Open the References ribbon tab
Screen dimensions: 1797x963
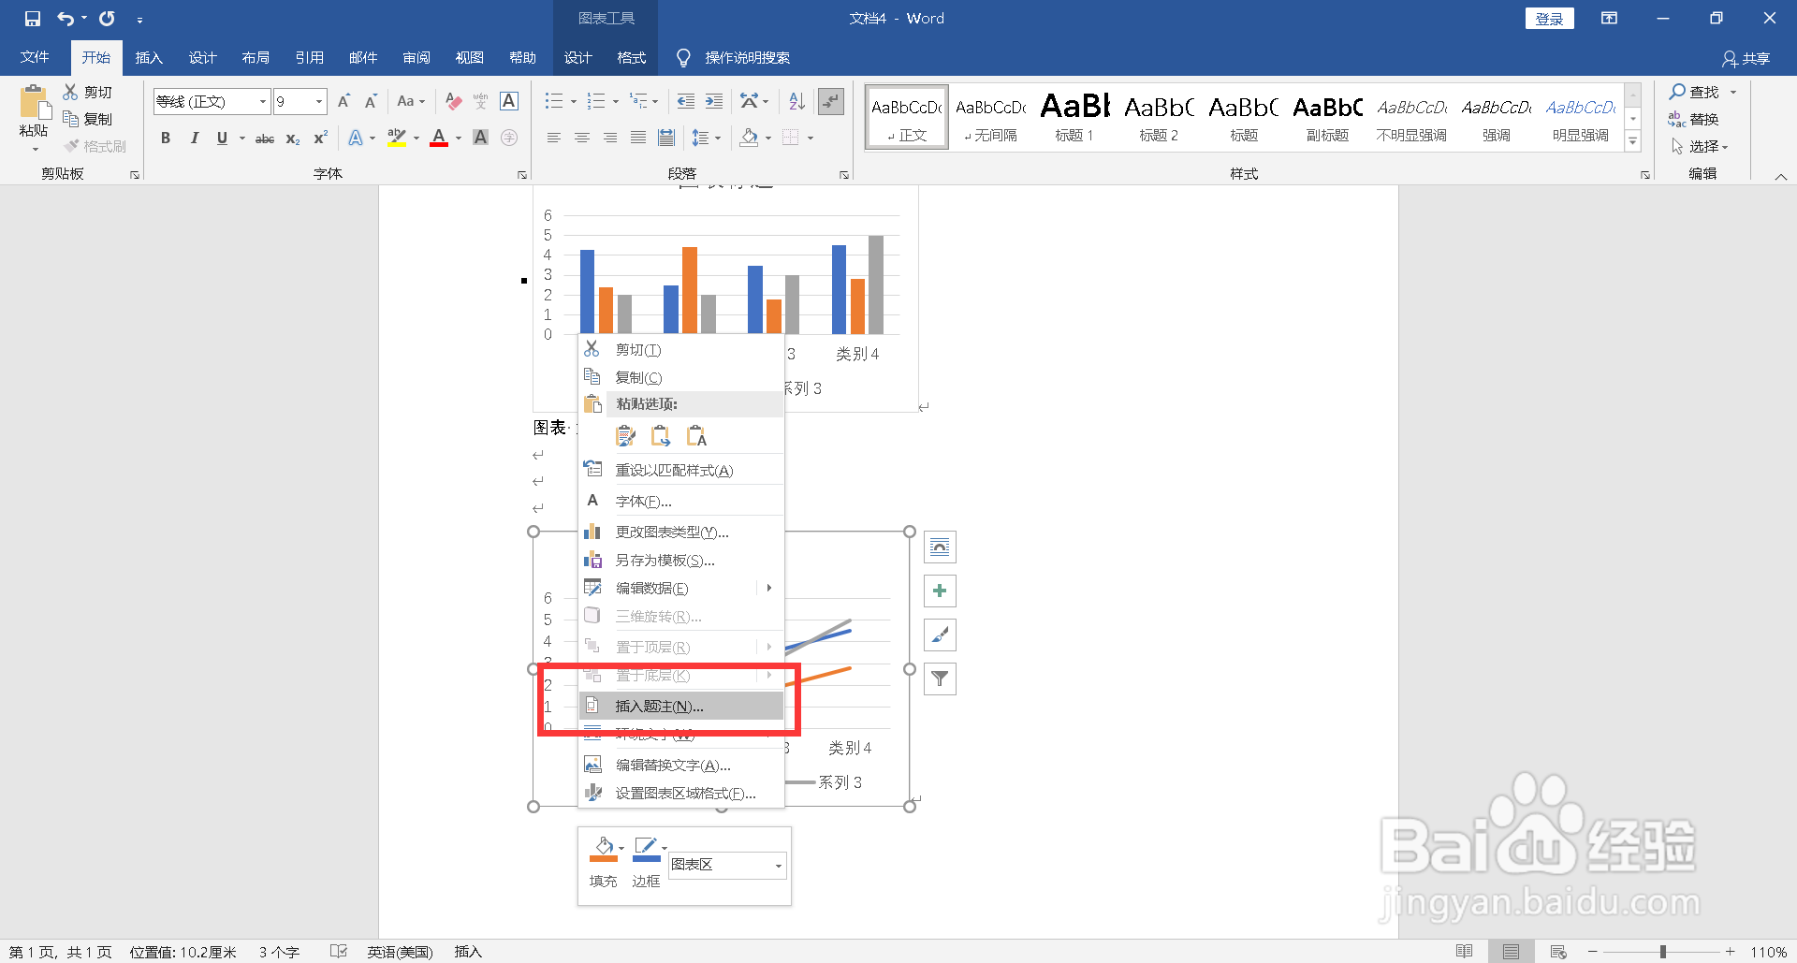coord(309,58)
